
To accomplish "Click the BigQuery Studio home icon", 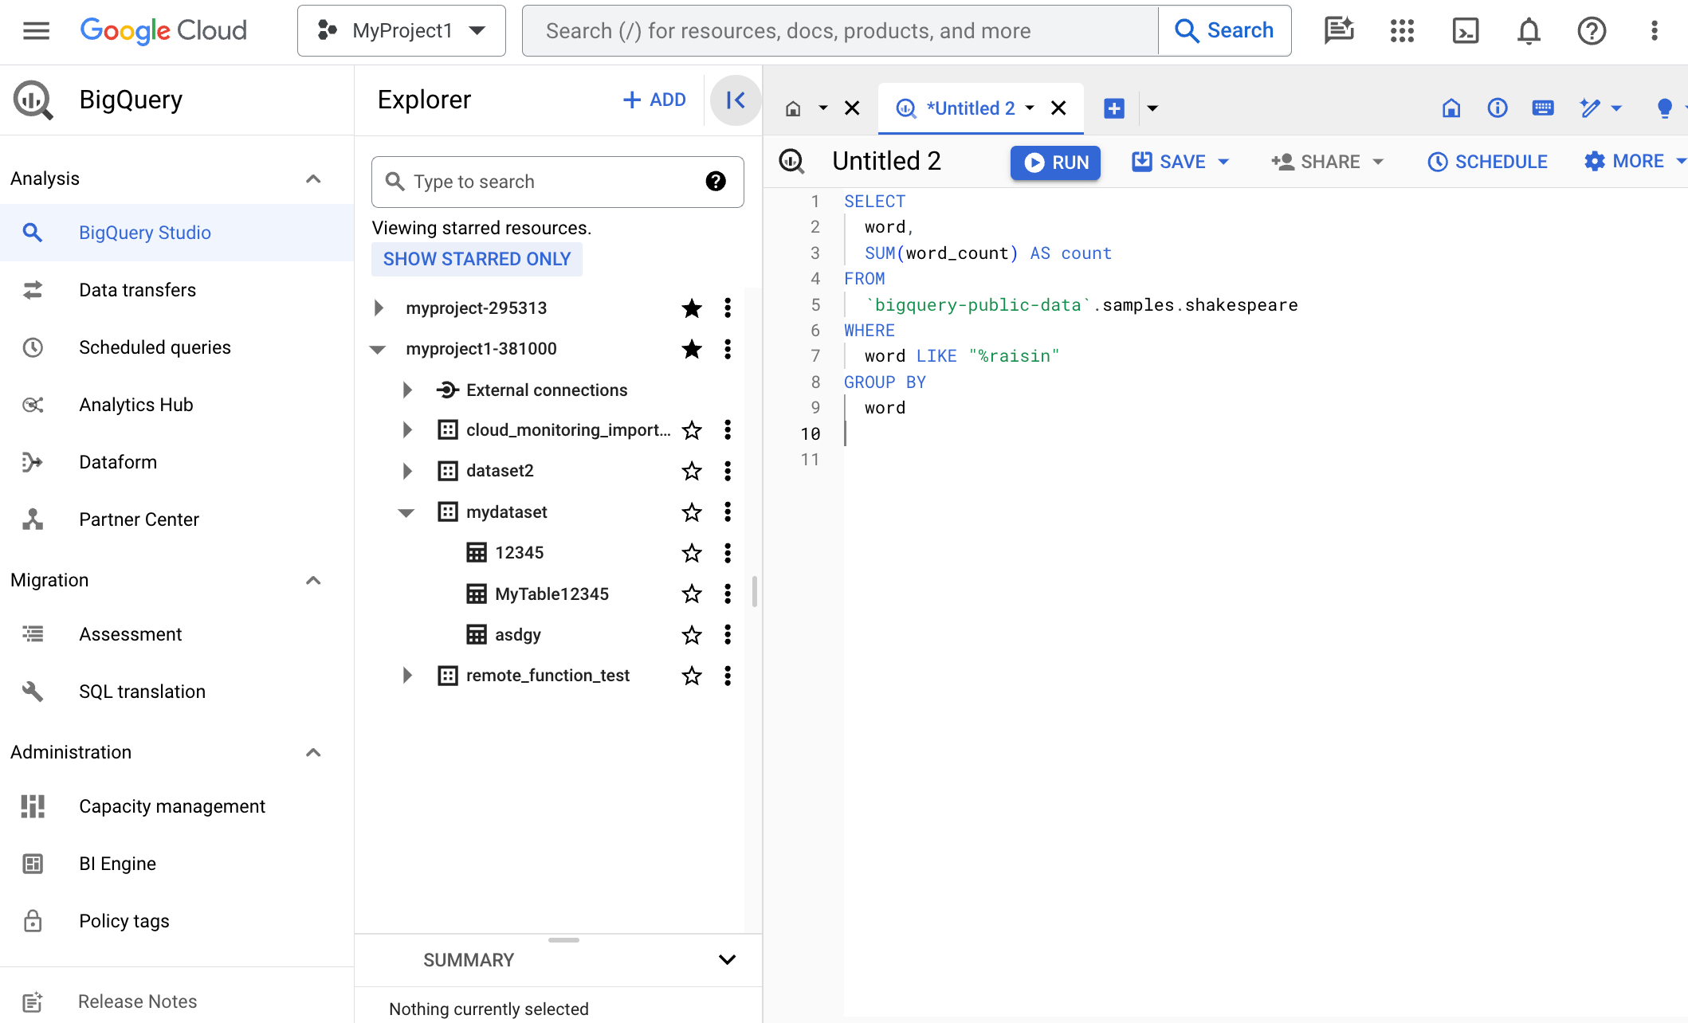I will 793,108.
